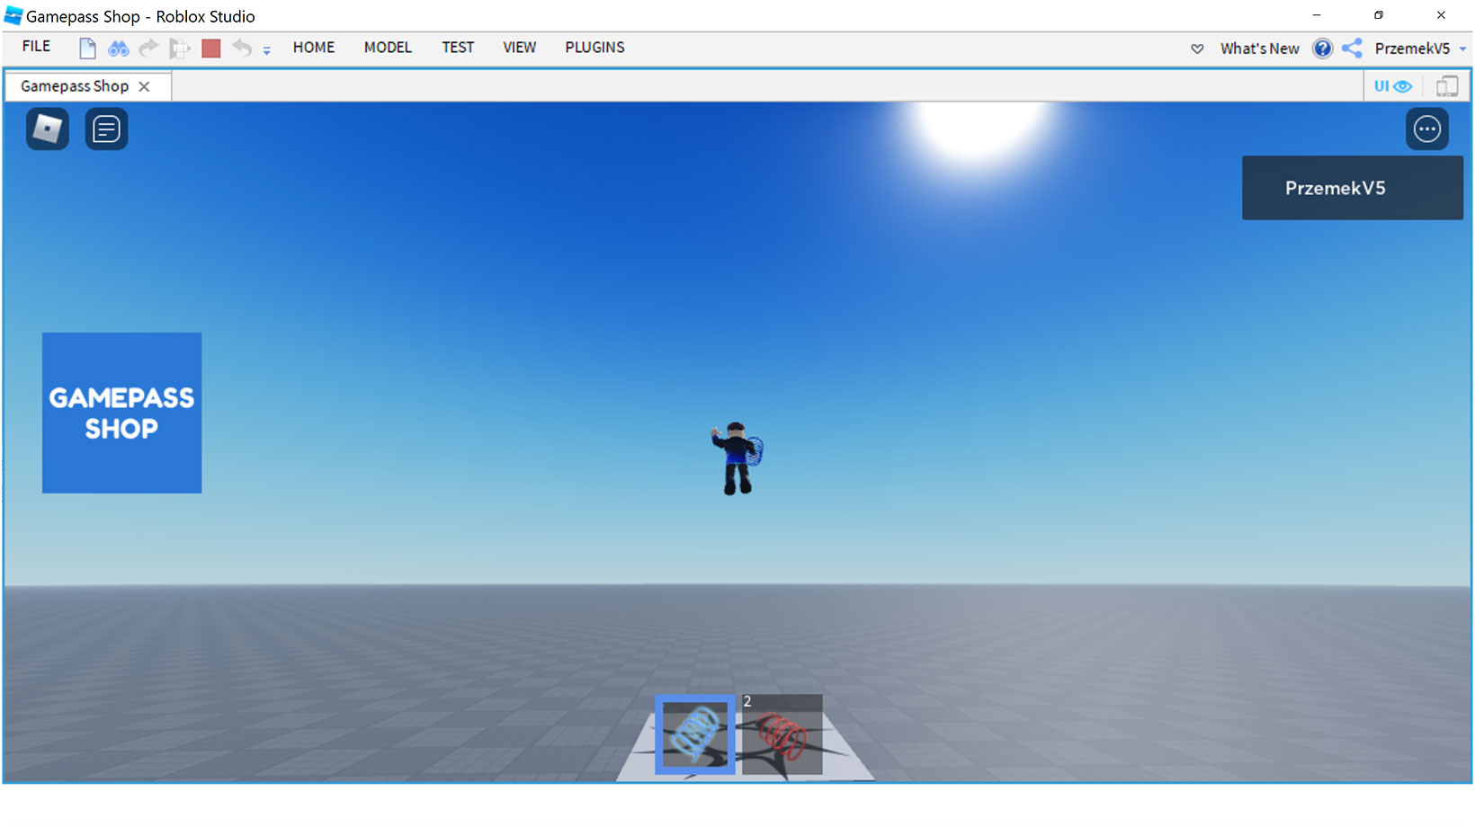Minimize the Roblox Studio window
This screenshot has height=827, width=1475.
pyautogui.click(x=1316, y=15)
